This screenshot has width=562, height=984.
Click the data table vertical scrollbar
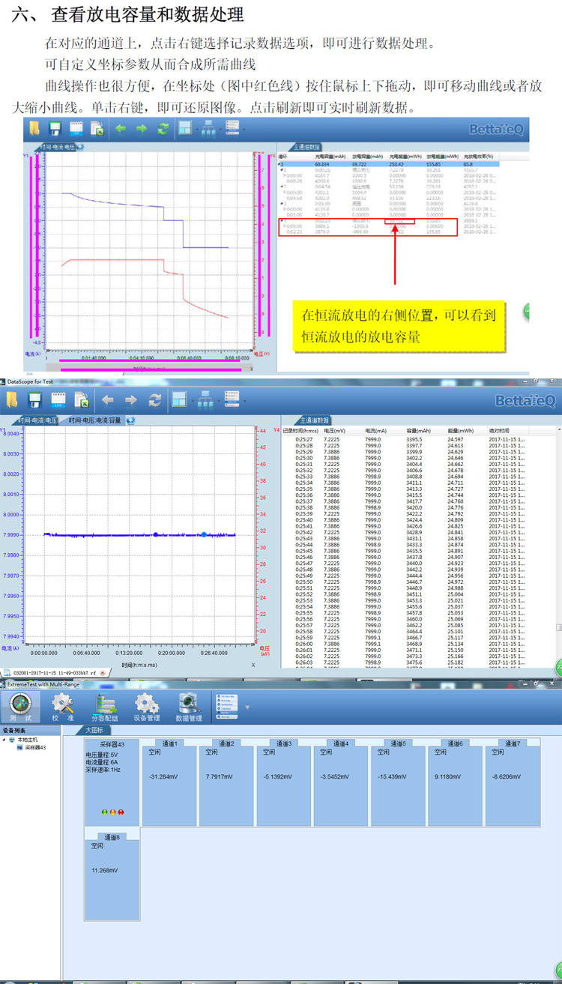pyautogui.click(x=558, y=547)
